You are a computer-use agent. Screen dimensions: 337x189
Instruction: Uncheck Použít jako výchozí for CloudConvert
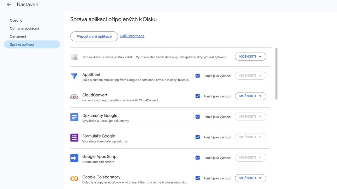[198, 96]
